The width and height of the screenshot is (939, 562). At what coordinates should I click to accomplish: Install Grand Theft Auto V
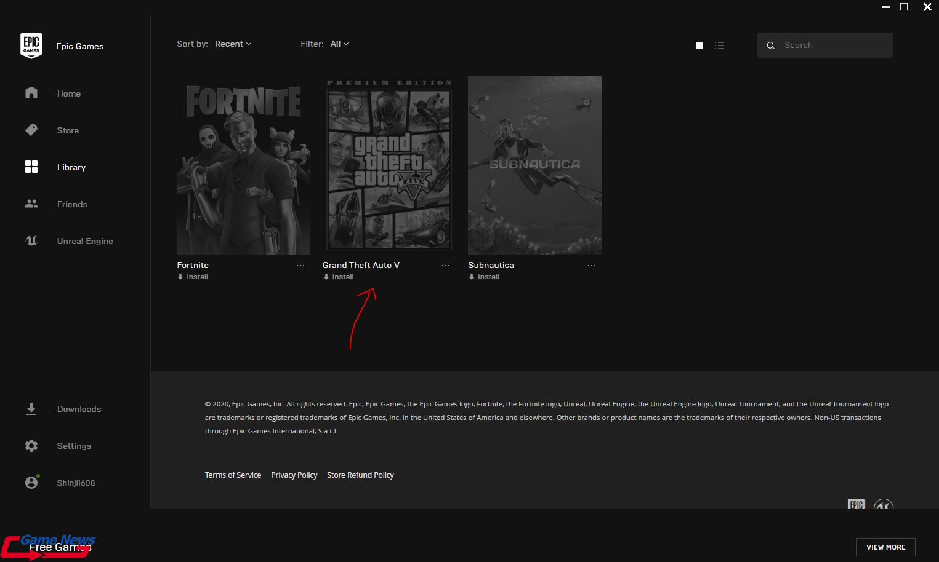(339, 277)
